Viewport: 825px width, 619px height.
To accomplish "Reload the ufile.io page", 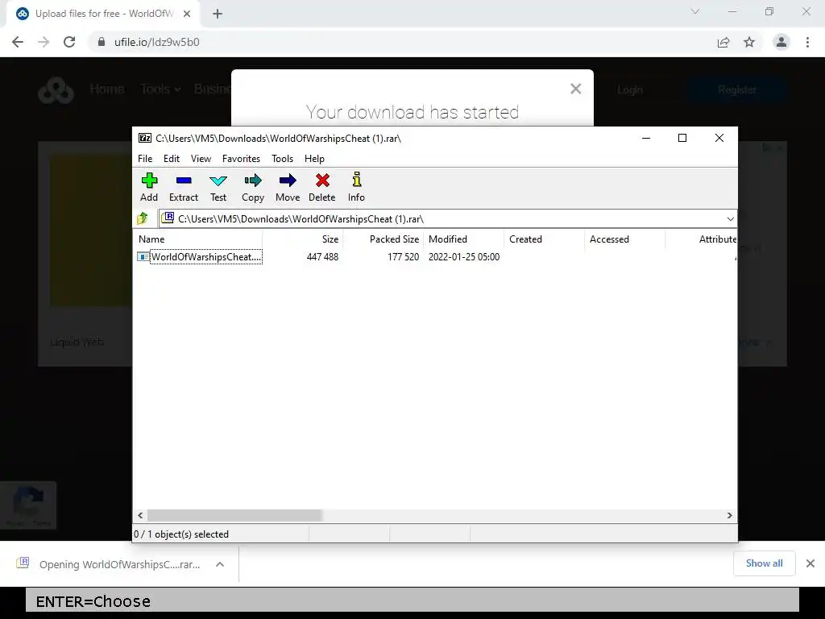I will (69, 42).
